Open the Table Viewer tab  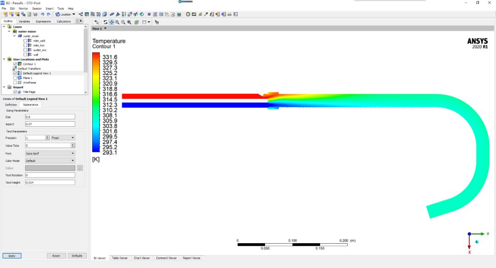tap(119, 258)
